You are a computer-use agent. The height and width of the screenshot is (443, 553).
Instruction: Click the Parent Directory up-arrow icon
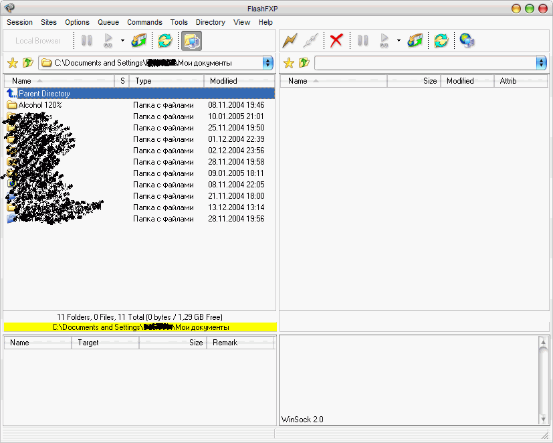click(11, 94)
